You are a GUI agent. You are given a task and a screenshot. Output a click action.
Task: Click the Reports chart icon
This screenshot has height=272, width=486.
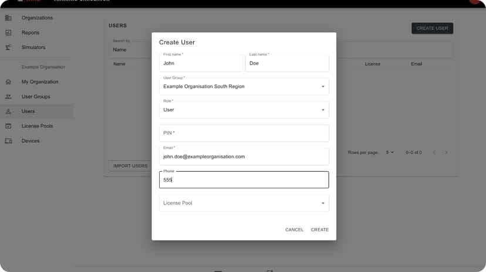pyautogui.click(x=8, y=32)
